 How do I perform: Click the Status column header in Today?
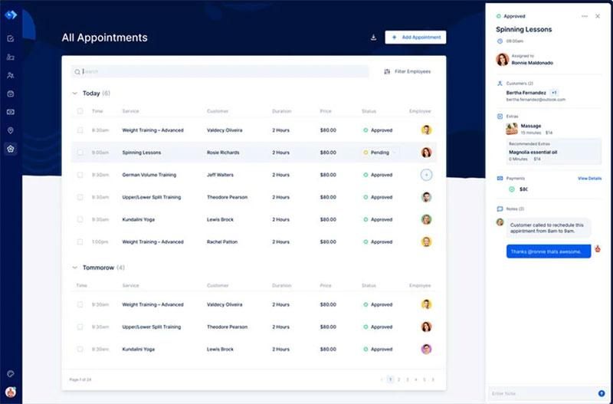coord(369,111)
